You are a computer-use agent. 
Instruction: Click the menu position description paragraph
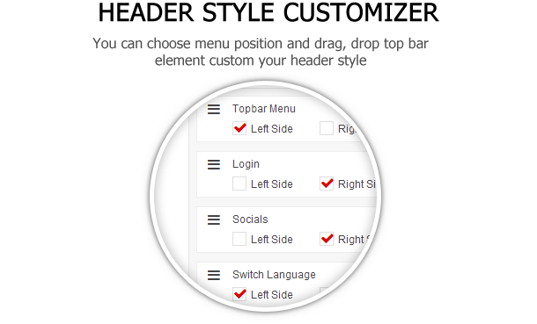tap(261, 52)
